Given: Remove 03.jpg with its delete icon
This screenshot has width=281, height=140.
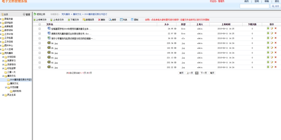Looking at the screenshot, I should pos(276,57).
